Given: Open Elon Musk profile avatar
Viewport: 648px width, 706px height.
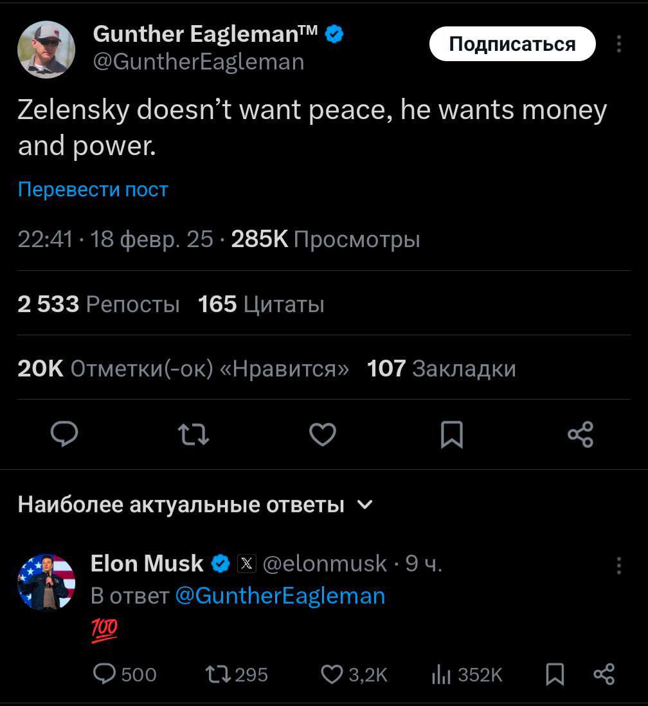Looking at the screenshot, I should [46, 582].
